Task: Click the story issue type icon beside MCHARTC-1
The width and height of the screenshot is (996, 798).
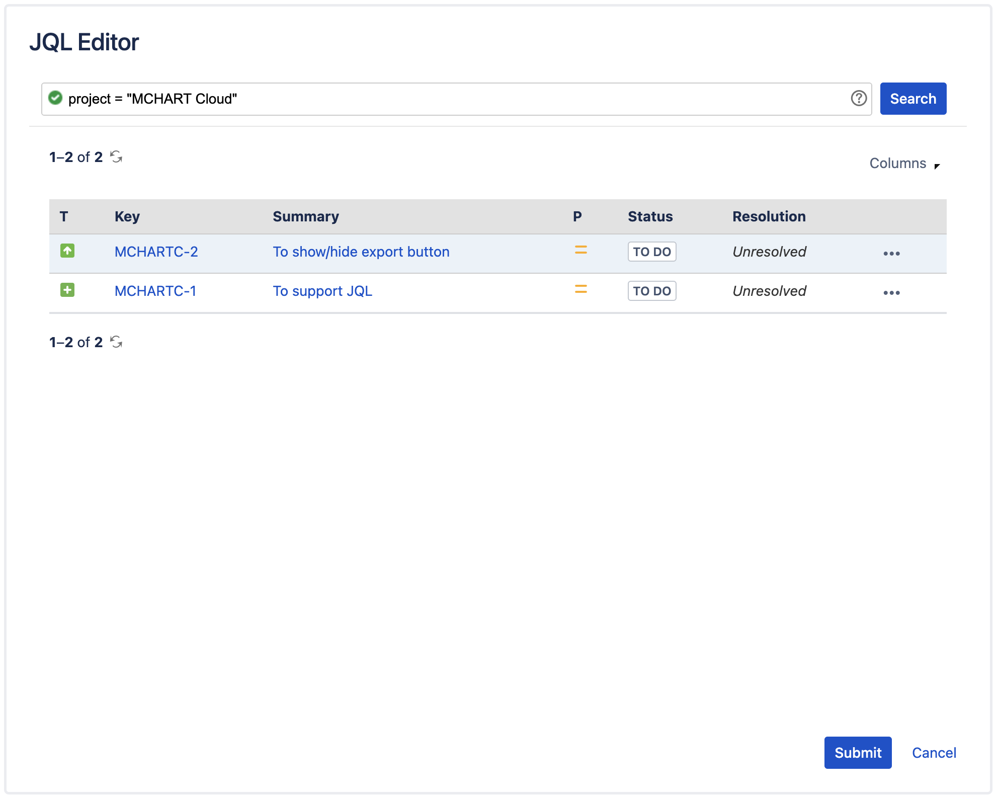Action: (68, 291)
